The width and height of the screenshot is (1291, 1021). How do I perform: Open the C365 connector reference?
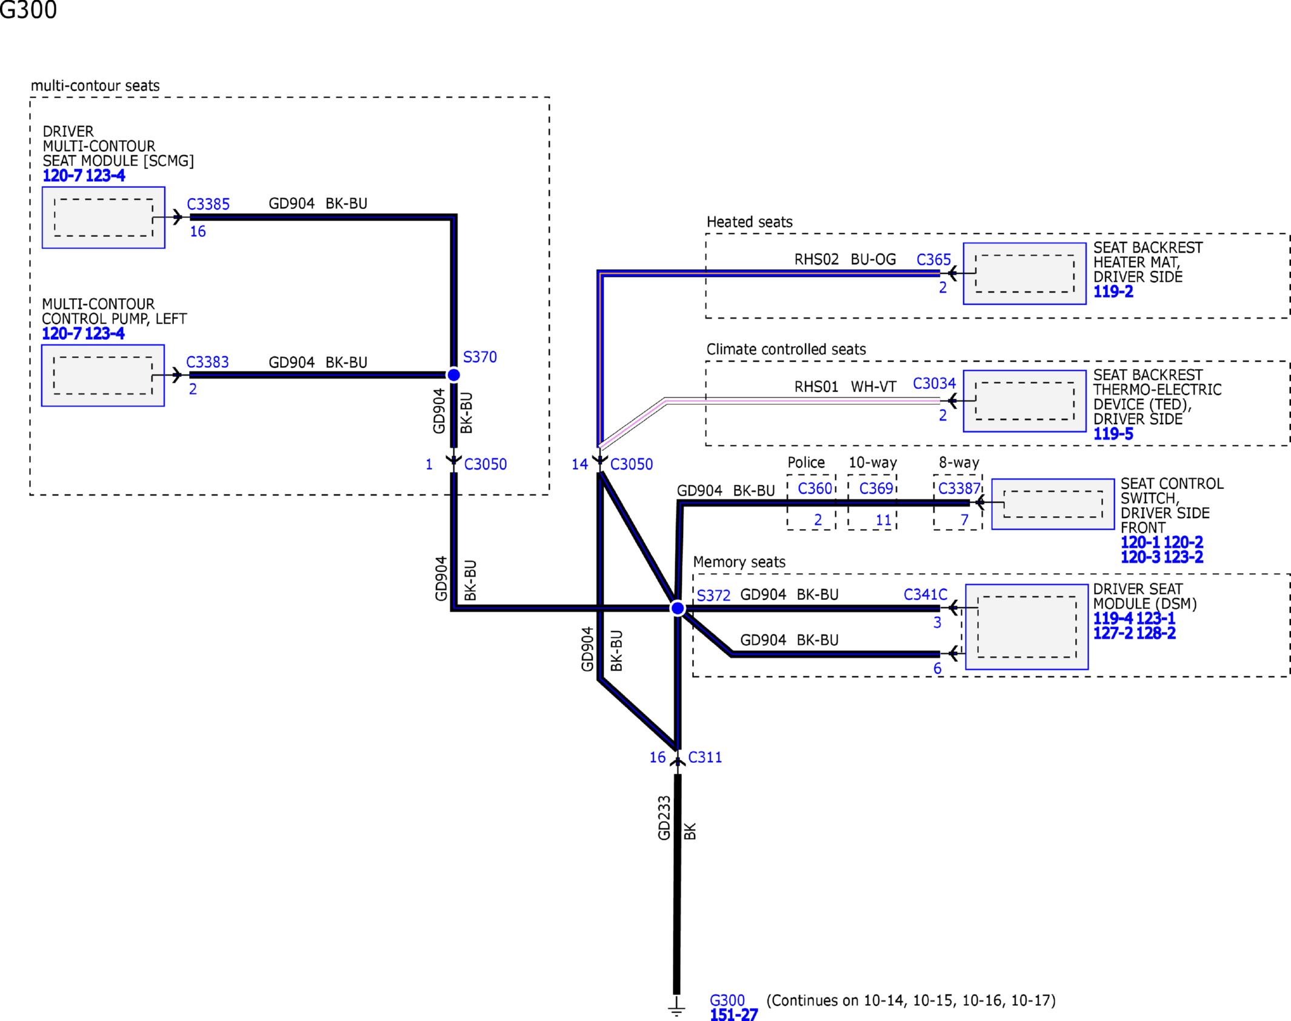tap(933, 260)
